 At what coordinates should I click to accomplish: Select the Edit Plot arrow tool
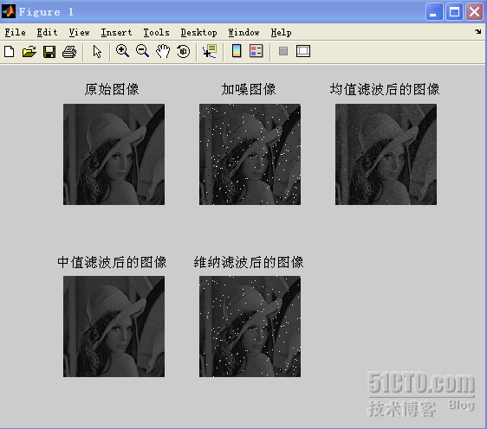pos(97,51)
